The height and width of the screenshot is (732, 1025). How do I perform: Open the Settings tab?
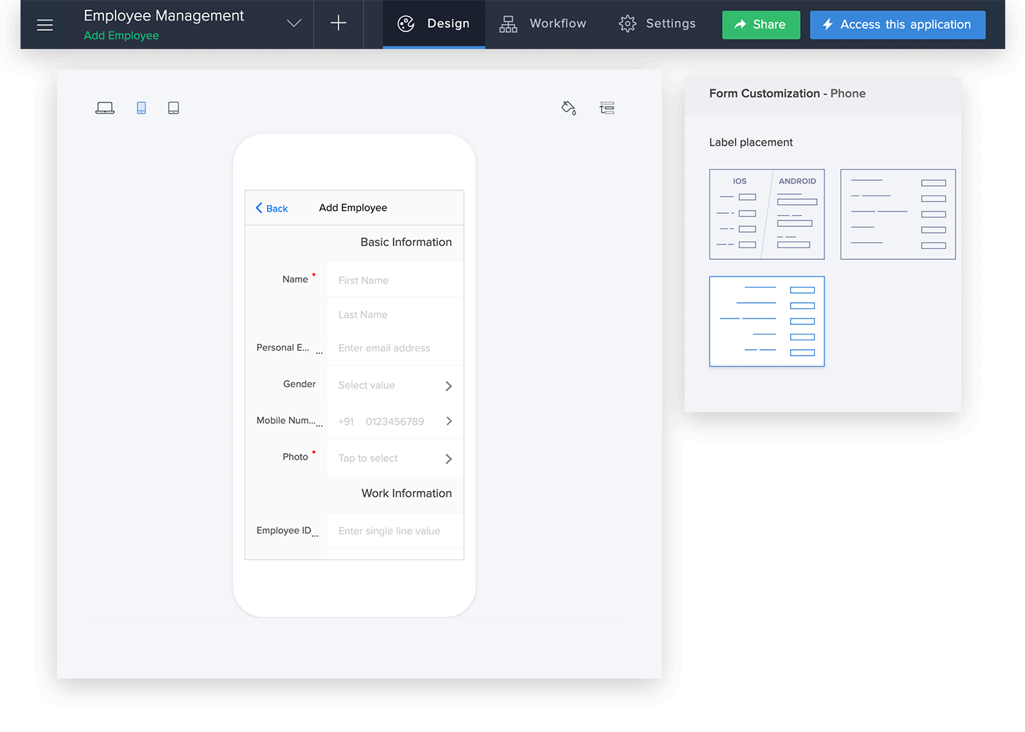pyautogui.click(x=657, y=24)
